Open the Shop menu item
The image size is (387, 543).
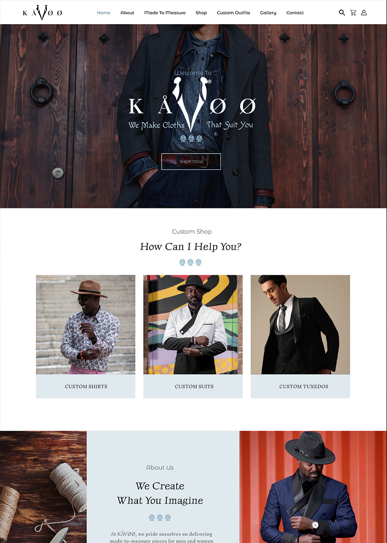(201, 13)
